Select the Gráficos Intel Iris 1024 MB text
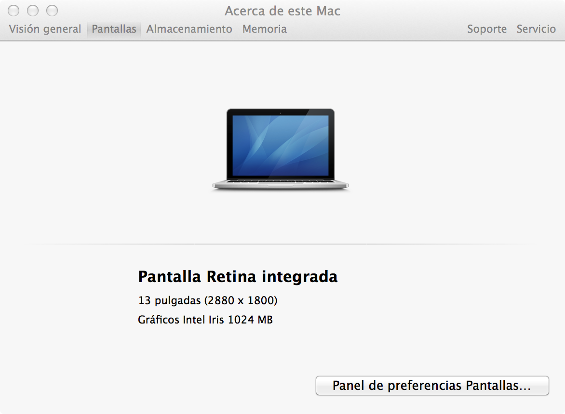The image size is (565, 414). coord(205,319)
